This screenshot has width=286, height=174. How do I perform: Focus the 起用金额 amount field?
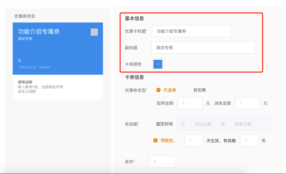190,103
